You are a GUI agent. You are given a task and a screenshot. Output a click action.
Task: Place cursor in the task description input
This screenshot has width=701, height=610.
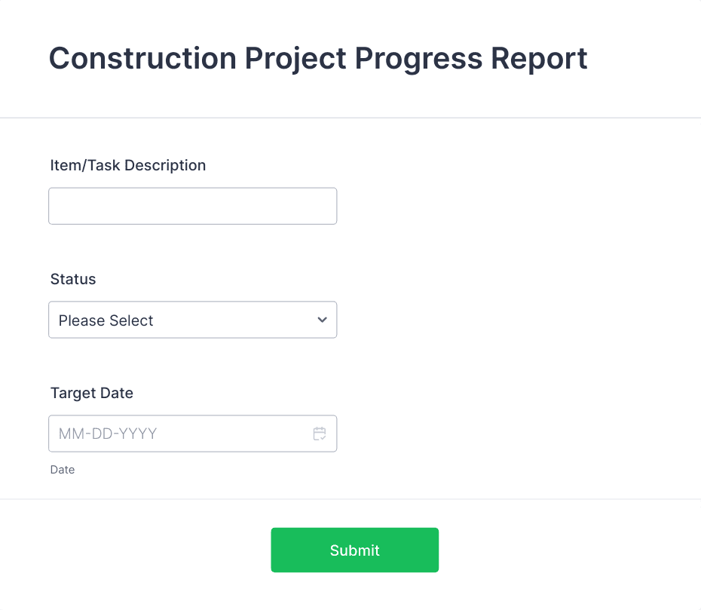(193, 206)
